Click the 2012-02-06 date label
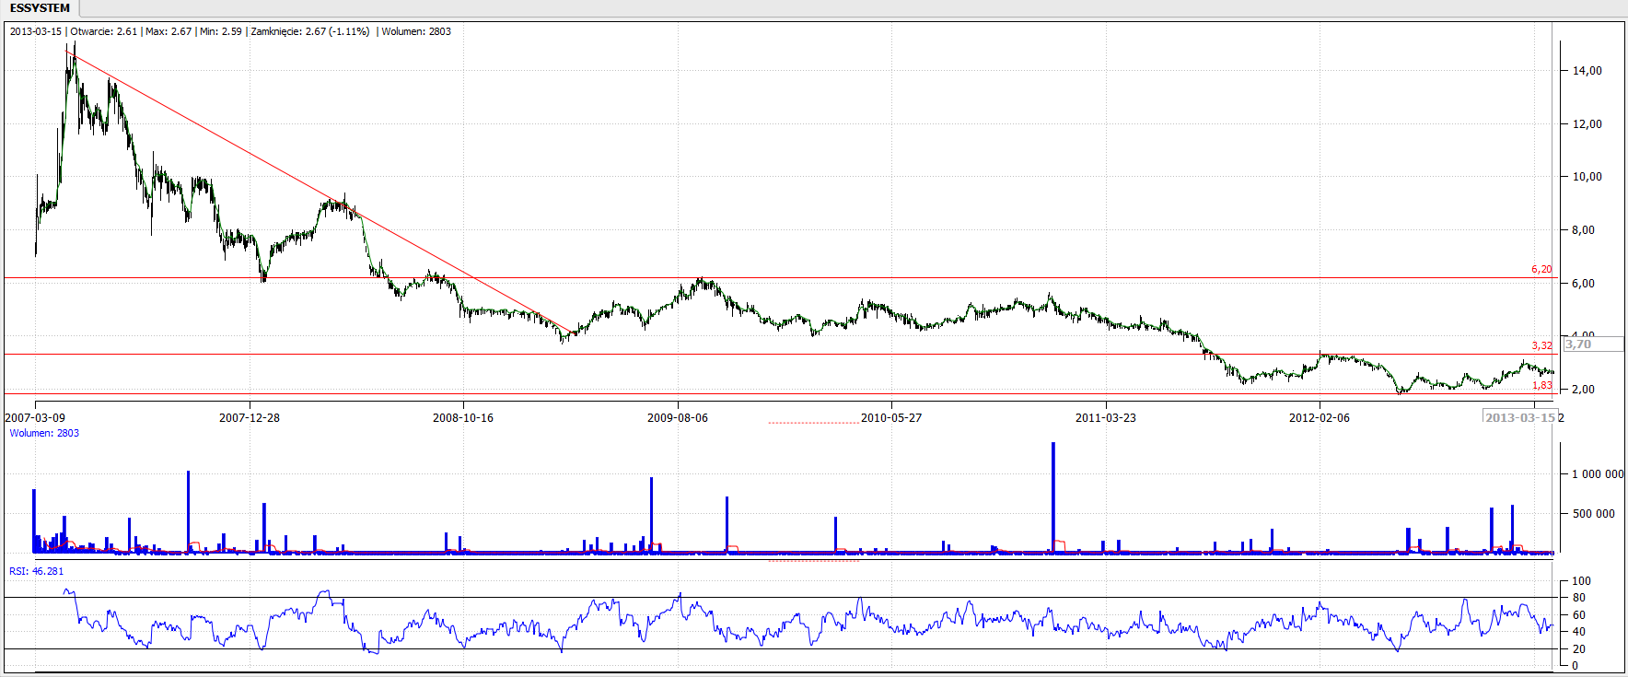The image size is (1628, 677). click(x=1320, y=417)
